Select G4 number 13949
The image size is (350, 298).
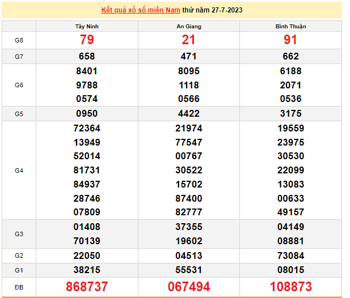click(x=87, y=142)
